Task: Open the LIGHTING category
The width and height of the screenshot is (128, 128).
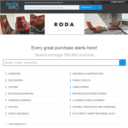Action: (32, 87)
